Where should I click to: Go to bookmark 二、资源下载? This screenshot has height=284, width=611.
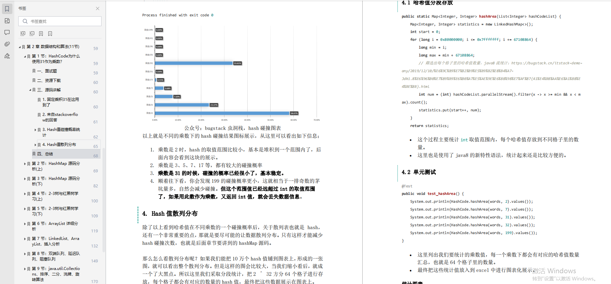coord(49,80)
